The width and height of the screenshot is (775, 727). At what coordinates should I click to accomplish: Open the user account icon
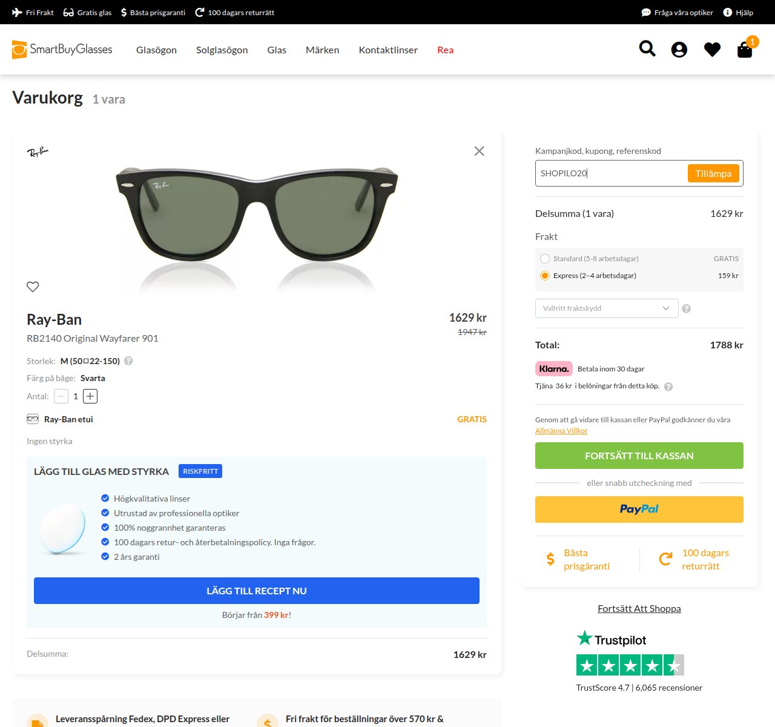[x=679, y=50]
